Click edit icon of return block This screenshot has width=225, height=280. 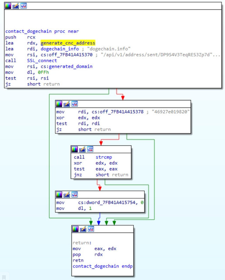click(x=83, y=229)
